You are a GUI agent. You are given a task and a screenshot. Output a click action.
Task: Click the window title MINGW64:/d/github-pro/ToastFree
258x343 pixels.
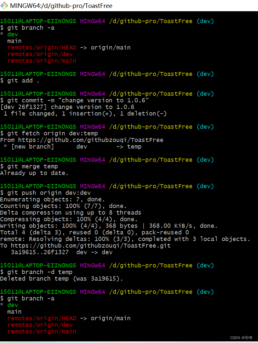(x=61, y=6)
